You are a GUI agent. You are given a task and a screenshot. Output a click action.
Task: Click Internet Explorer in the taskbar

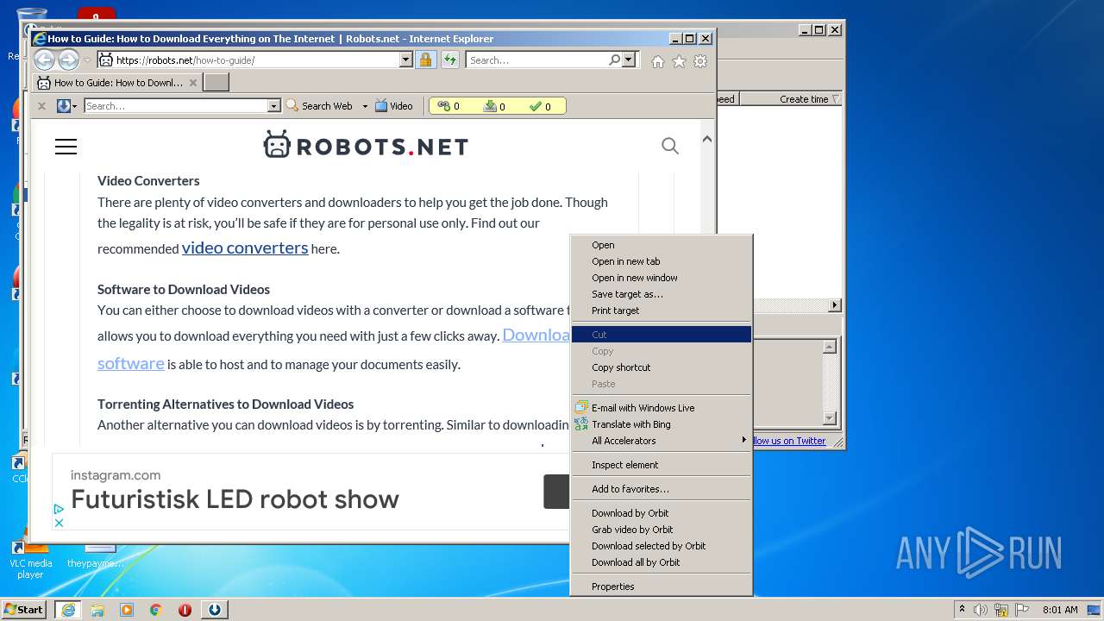click(x=68, y=609)
